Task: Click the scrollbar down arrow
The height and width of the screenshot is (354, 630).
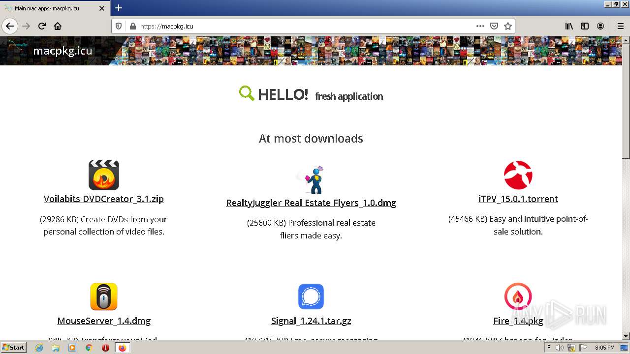Action: (x=626, y=336)
